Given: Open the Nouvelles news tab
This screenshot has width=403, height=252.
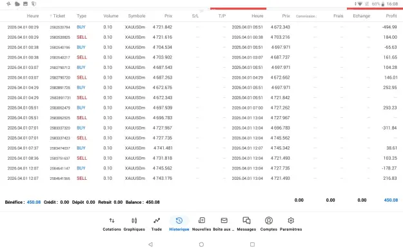Looking at the screenshot, I should click(201, 224).
